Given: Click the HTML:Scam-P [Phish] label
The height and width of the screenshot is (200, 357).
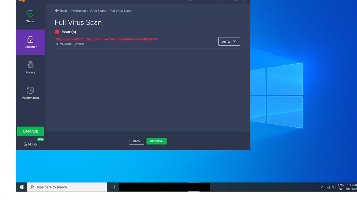Looking at the screenshot, I should coord(70,44).
